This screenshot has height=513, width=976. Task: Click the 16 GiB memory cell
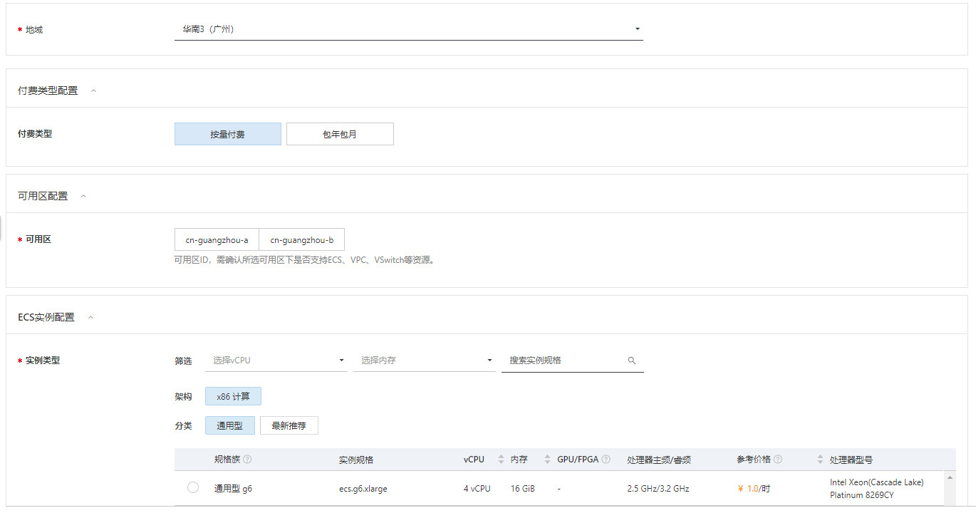point(523,489)
